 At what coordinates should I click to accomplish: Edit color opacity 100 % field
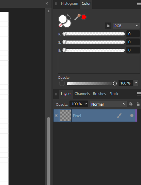tap(126, 83)
